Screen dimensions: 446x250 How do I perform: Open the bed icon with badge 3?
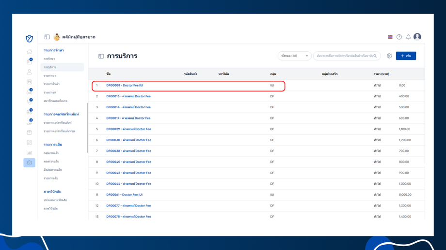[29, 92]
